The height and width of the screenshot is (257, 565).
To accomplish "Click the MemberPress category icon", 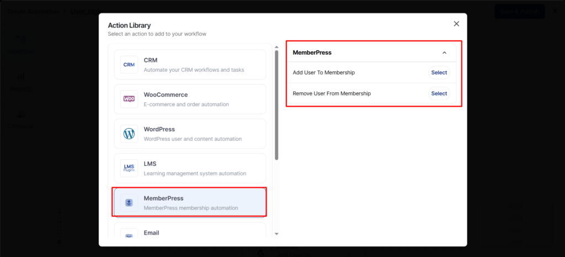I will point(129,202).
